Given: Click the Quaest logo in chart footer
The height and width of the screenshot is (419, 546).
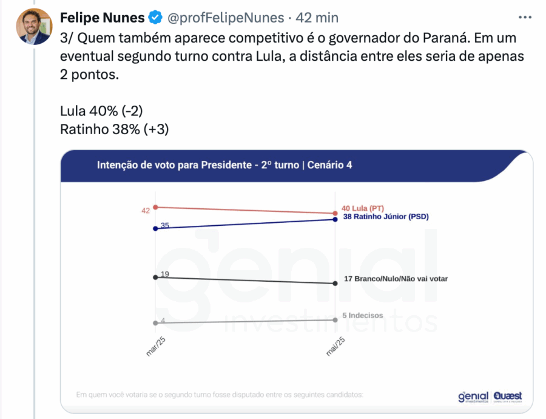Looking at the screenshot, I should pyautogui.click(x=508, y=396).
